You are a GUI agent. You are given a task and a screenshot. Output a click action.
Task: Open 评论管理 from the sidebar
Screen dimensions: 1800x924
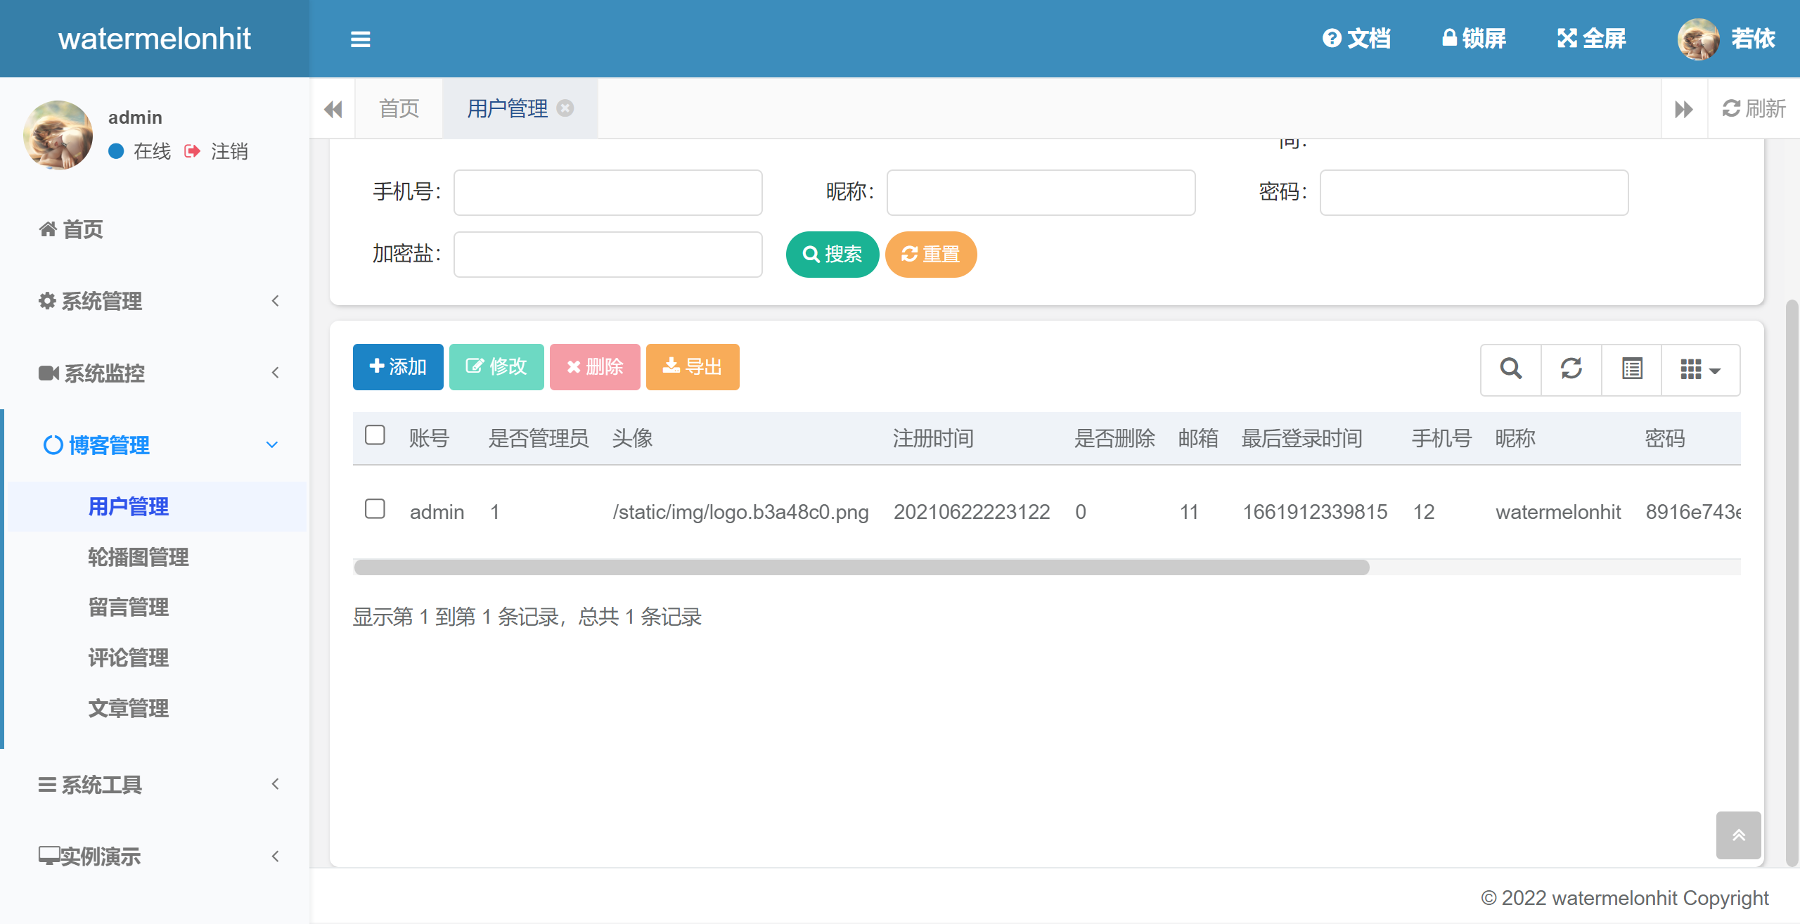[128, 658]
